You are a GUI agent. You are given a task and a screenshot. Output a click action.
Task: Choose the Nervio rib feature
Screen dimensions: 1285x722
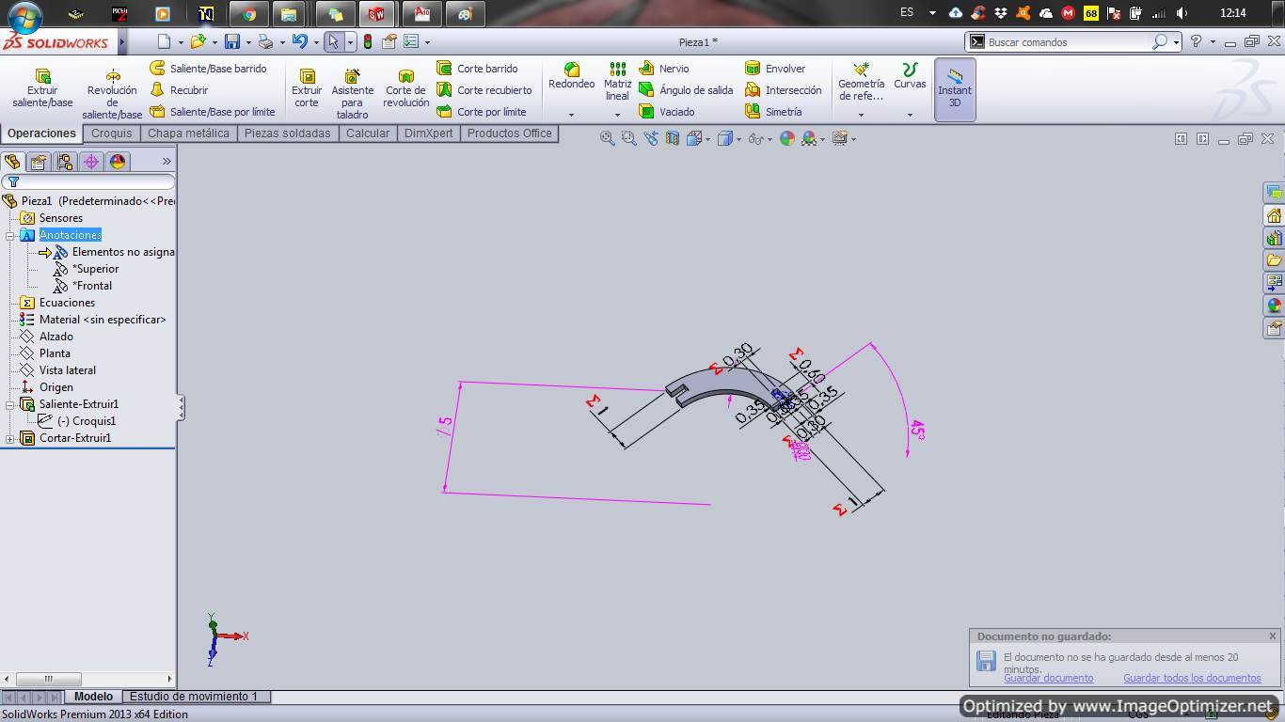[x=664, y=69]
